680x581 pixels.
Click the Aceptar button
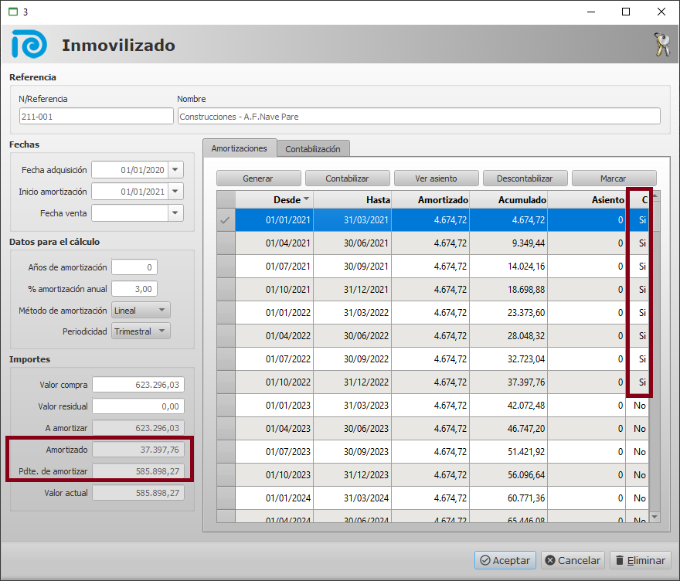[x=505, y=560]
